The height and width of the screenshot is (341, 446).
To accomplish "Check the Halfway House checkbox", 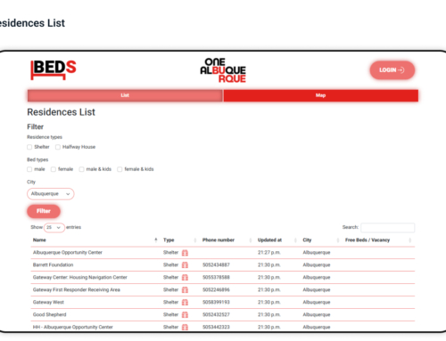I will pos(58,147).
